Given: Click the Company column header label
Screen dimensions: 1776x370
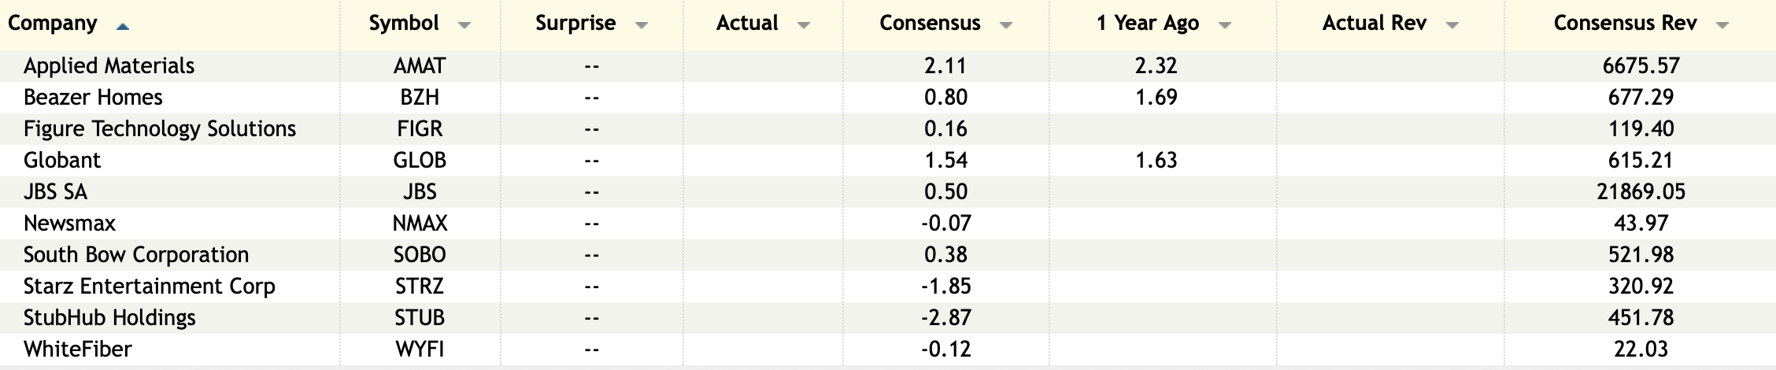Looking at the screenshot, I should click(52, 23).
